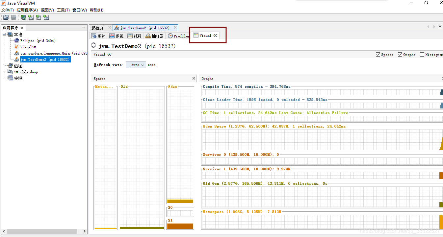
Task: Click the Add Application Snapshot toolbar icon
Action: [x=46, y=17]
